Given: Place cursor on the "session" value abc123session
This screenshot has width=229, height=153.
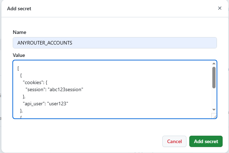Looking at the screenshot, I should (x=66, y=89).
